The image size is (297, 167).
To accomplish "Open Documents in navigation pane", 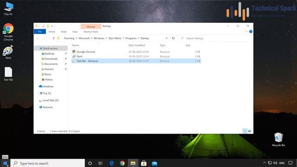I will point(51,64).
